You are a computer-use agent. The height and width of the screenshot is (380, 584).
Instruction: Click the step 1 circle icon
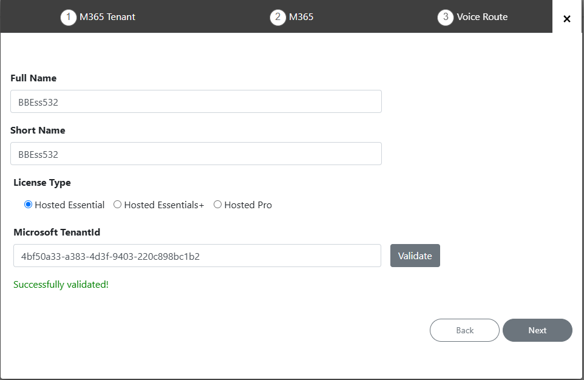69,17
